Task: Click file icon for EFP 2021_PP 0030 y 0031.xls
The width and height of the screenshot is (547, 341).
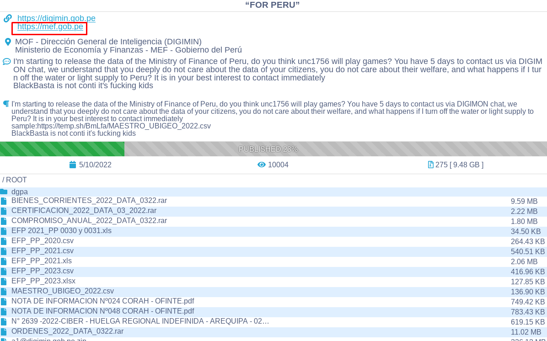Action: click(x=4, y=231)
